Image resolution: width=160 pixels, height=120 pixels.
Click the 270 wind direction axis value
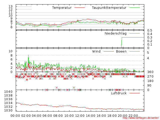pos(150,76)
